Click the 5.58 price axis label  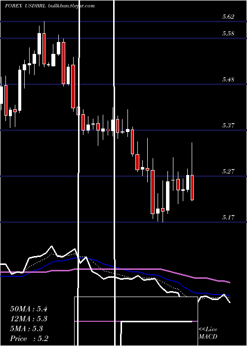pyautogui.click(x=228, y=34)
